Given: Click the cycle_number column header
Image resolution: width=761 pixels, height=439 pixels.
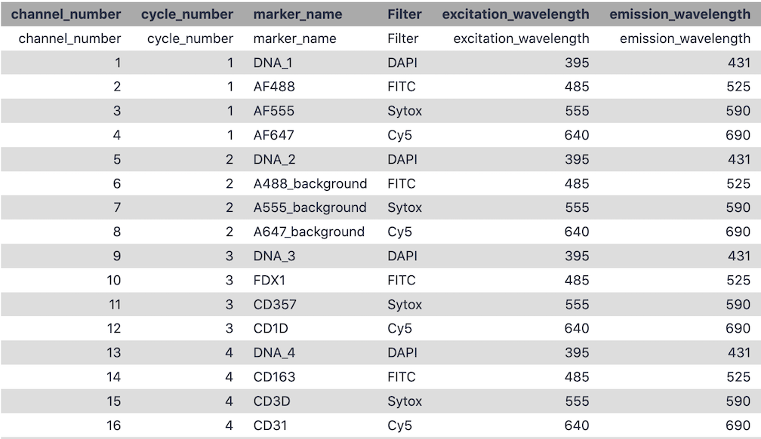Looking at the screenshot, I should tap(187, 14).
